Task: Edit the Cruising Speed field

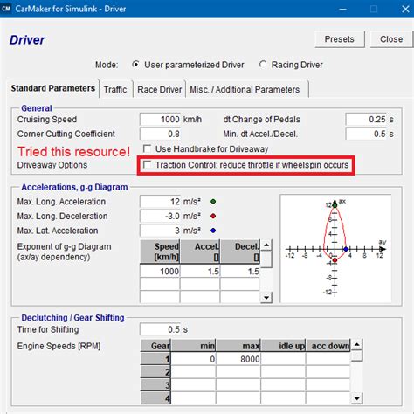Action: [x=160, y=120]
